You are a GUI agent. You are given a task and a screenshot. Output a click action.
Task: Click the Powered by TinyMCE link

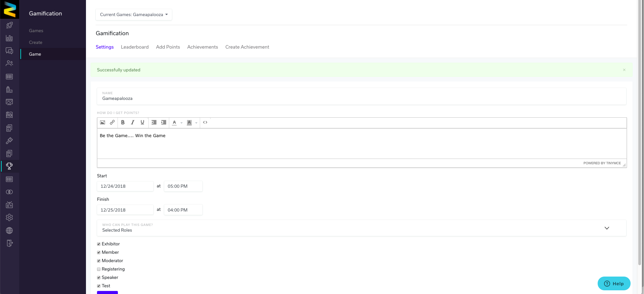[602, 163]
